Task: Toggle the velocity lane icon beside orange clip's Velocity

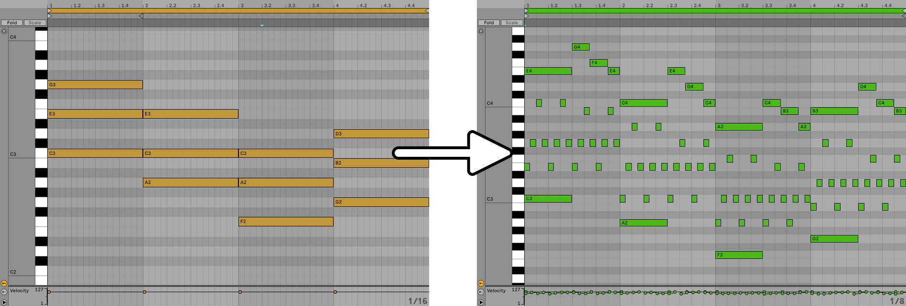Action: [x=4, y=292]
